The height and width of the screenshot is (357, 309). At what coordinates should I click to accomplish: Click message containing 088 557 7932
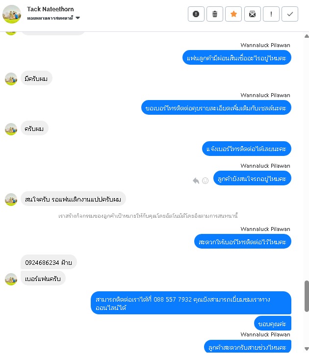(x=191, y=303)
